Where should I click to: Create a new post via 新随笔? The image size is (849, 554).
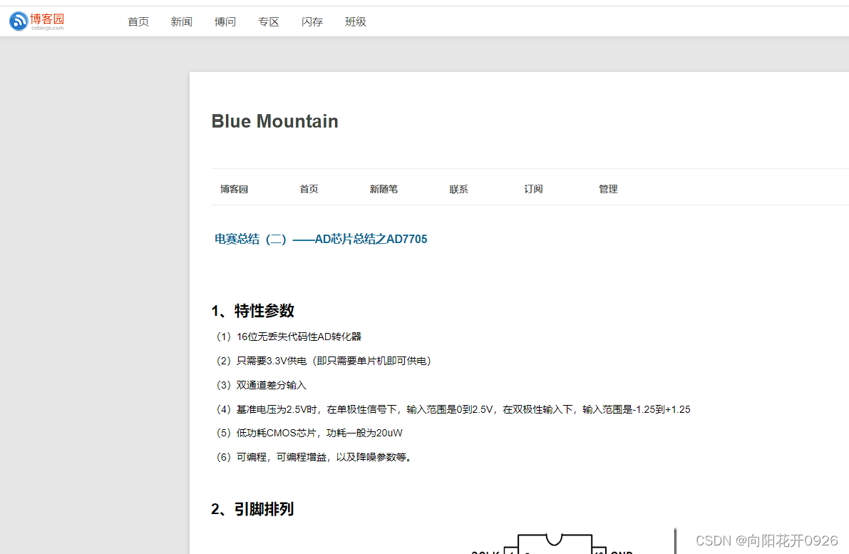(384, 189)
